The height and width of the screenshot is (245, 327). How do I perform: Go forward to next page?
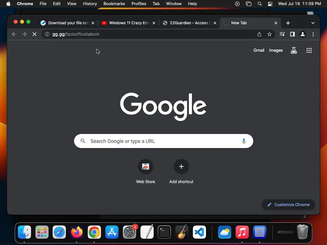click(24, 34)
